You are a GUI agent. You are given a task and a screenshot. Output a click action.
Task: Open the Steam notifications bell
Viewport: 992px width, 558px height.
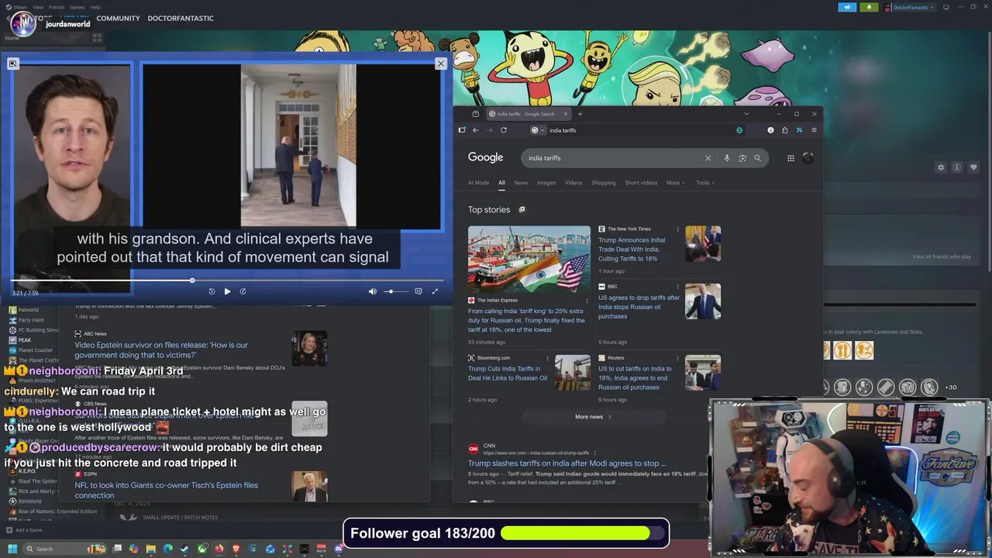[869, 7]
